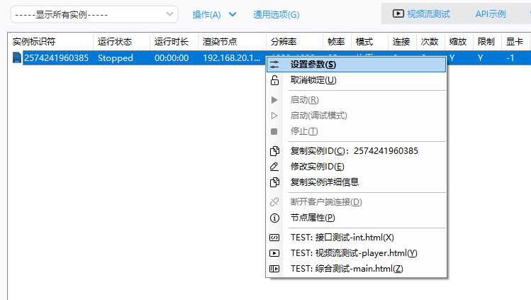Click the copy icon beside 复制实例ID
This screenshot has width=531, height=300.
(x=275, y=151)
